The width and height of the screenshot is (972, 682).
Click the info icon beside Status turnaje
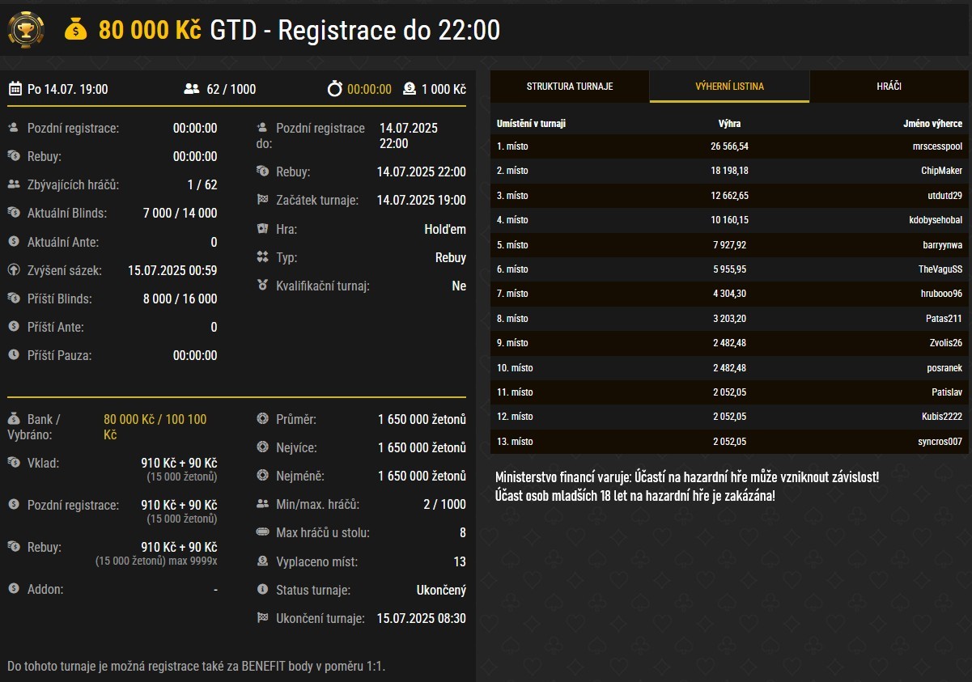point(262,590)
